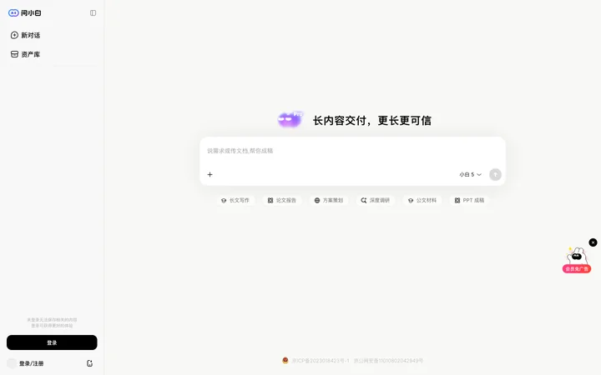Viewport: 601px width, 375px height.
Task: Open the 京公网安备 link in footer
Action: click(388, 361)
